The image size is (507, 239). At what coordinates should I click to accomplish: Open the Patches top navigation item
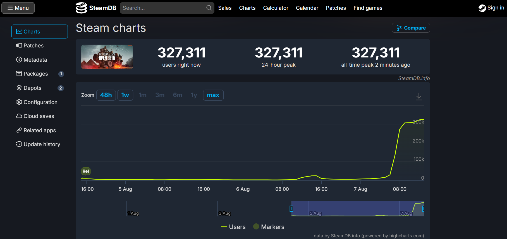click(336, 8)
